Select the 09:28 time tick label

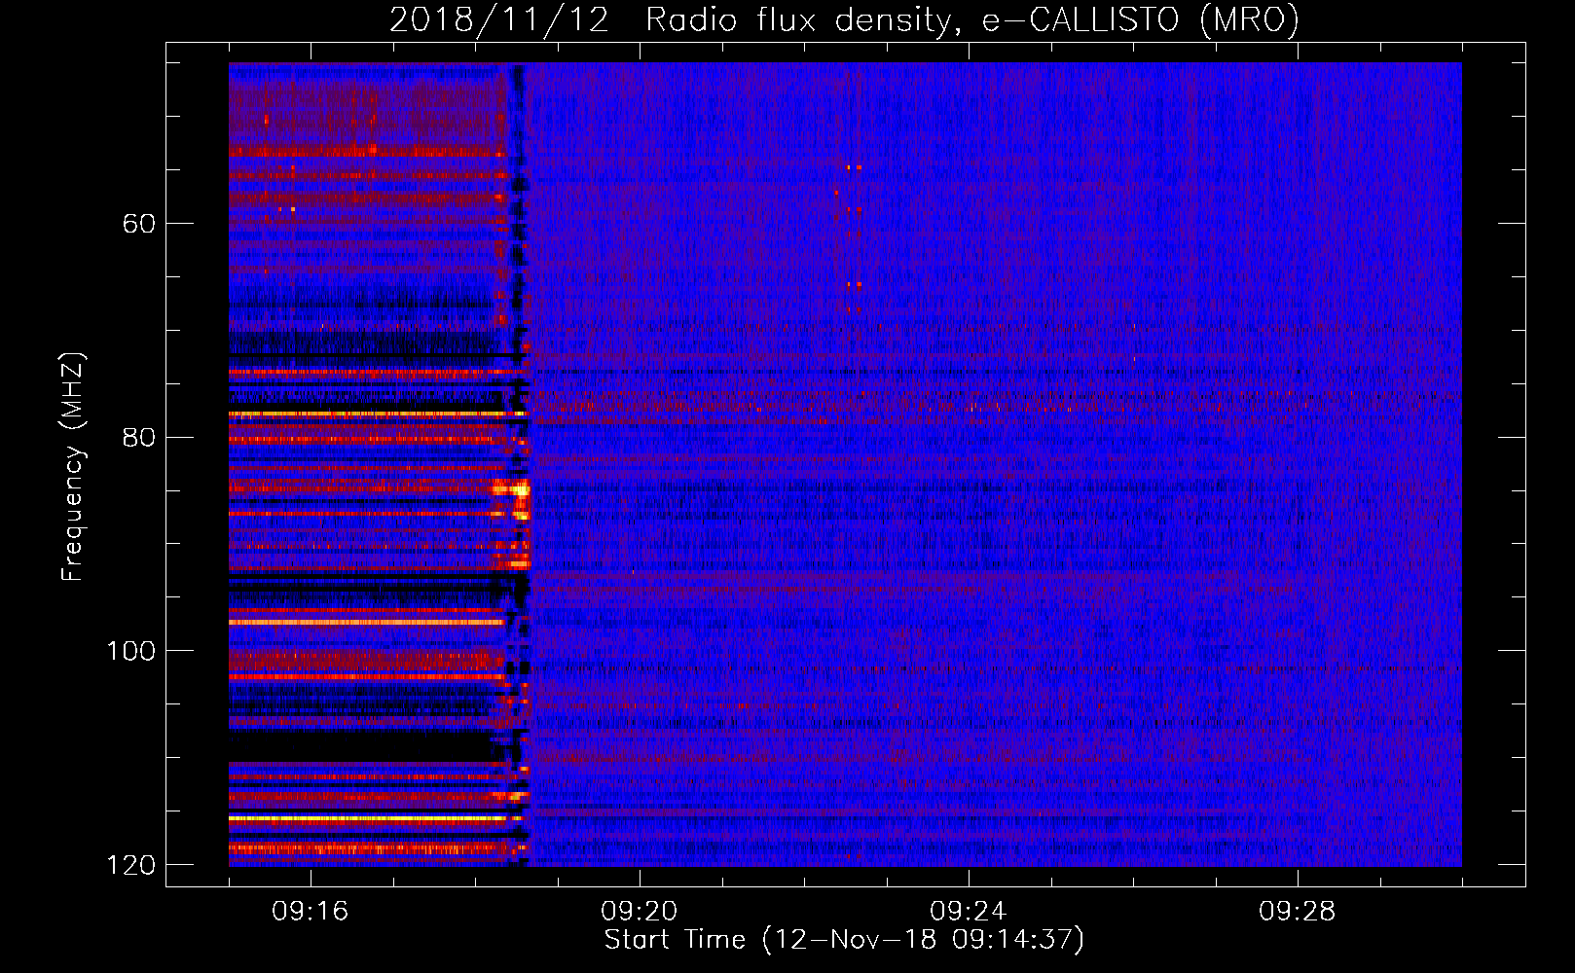pos(1298,912)
